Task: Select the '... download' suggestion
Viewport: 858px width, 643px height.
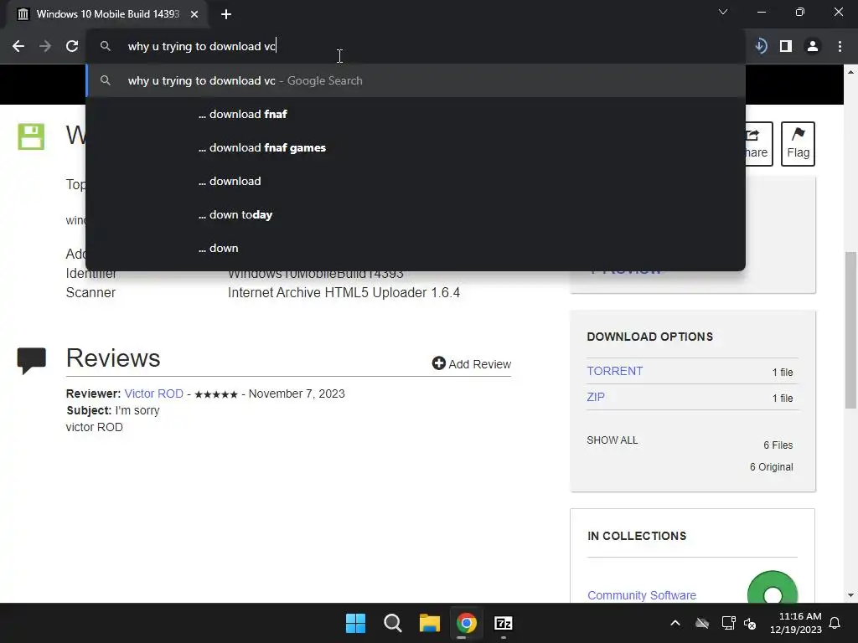Action: click(416, 181)
